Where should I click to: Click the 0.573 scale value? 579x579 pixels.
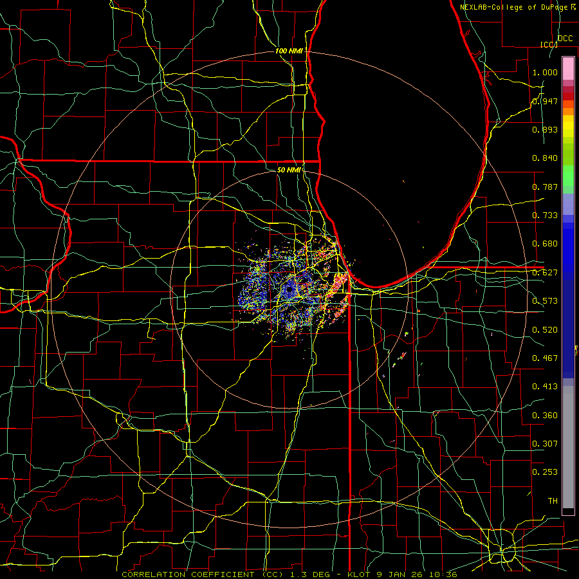pos(545,300)
